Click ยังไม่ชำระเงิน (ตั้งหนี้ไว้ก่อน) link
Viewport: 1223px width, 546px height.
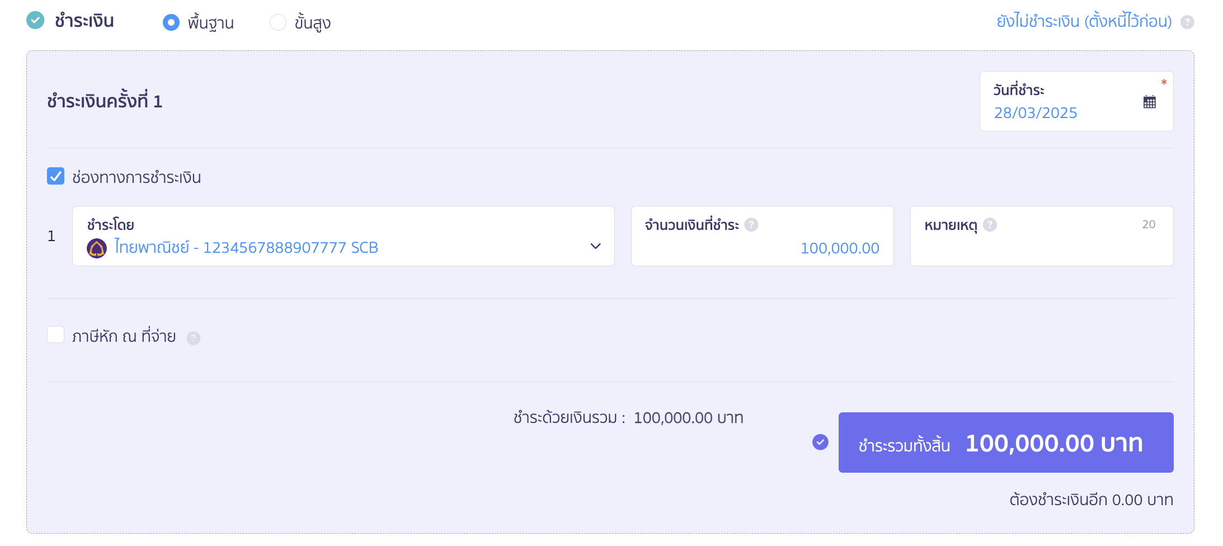1084,21
